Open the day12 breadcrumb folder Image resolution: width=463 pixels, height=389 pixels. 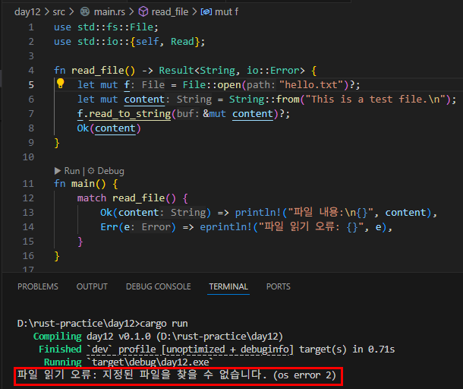click(27, 12)
